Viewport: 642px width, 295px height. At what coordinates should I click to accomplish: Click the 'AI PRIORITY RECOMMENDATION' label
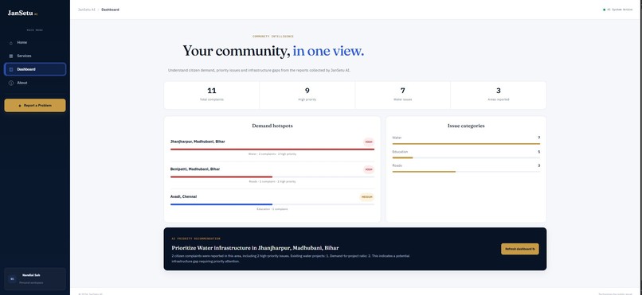pyautogui.click(x=196, y=239)
